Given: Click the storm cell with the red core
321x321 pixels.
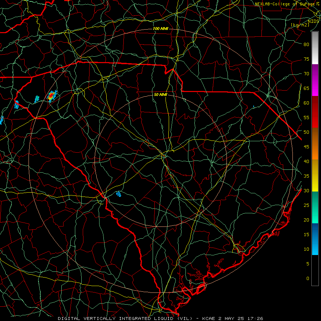Looking at the screenshot, I should (x=52, y=96).
